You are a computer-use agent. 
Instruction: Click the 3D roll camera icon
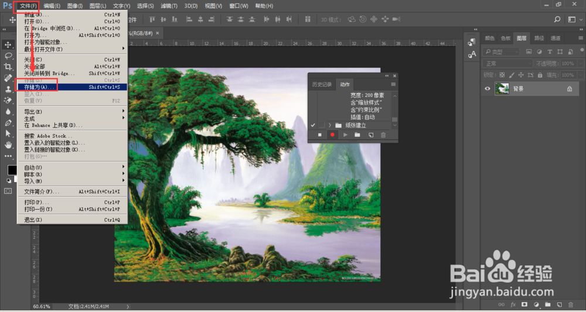[x=363, y=19]
